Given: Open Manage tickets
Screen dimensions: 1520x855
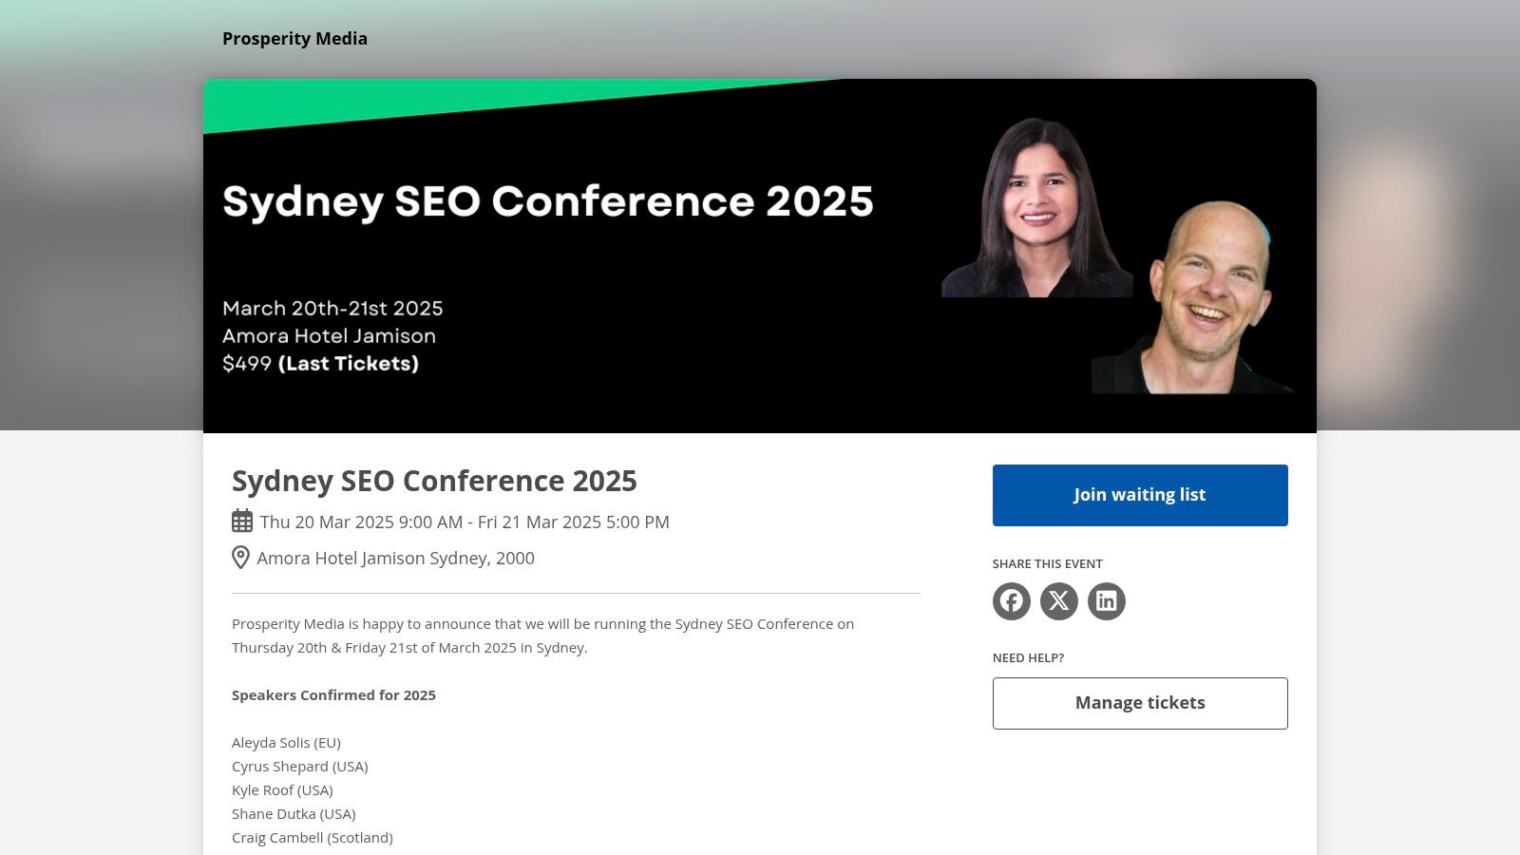Looking at the screenshot, I should pos(1139,703).
